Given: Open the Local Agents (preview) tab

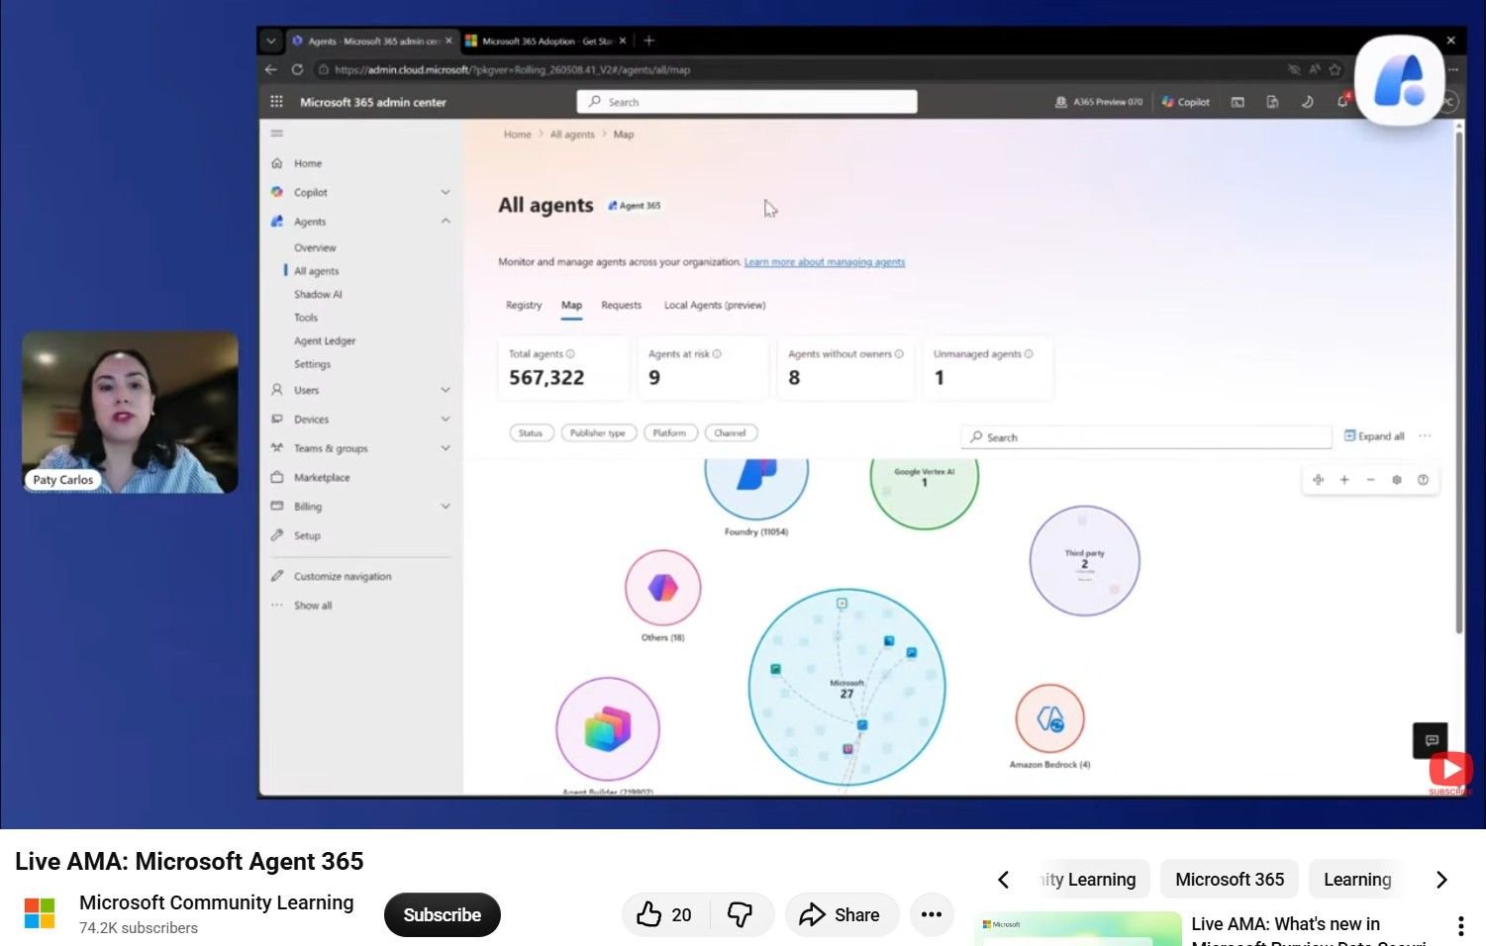Looking at the screenshot, I should click(715, 305).
